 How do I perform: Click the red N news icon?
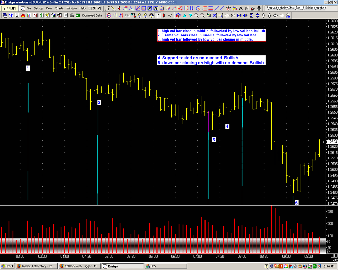35,15
